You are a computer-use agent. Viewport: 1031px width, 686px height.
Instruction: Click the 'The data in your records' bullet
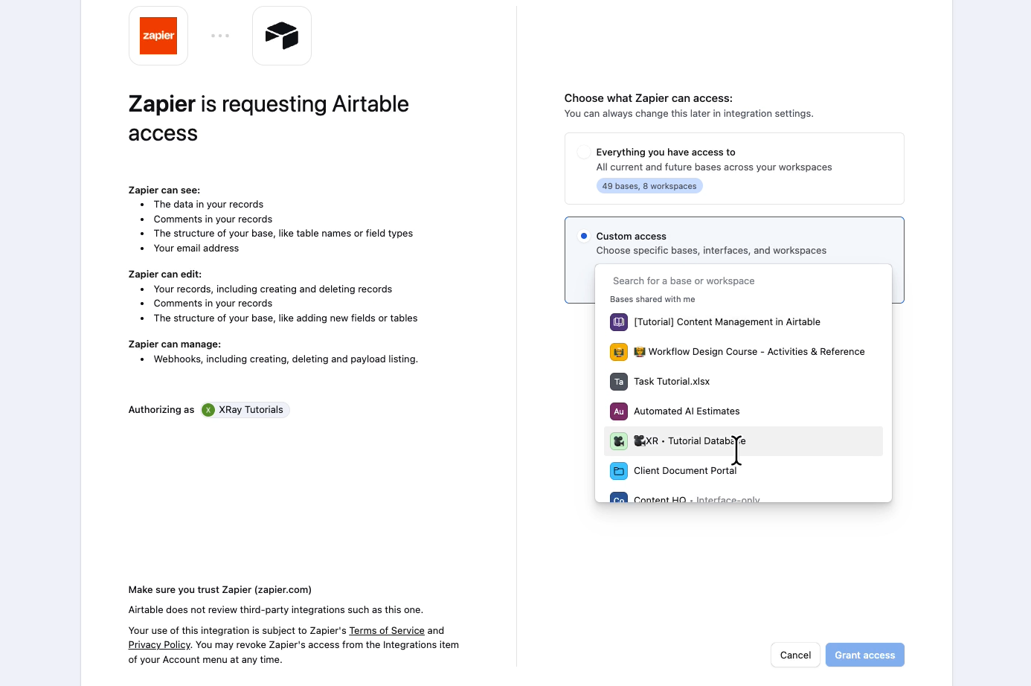(x=208, y=205)
